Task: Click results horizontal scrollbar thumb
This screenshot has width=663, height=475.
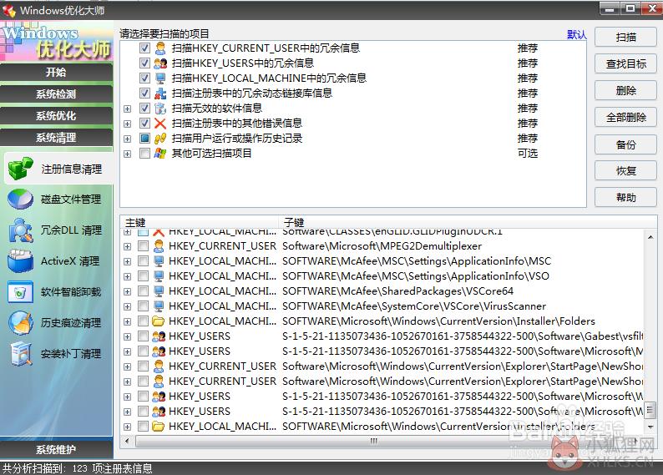Action: coord(373,442)
